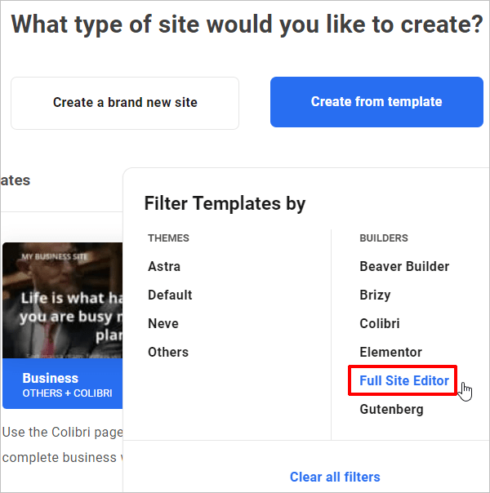Click the Create a brand new site button

[125, 103]
